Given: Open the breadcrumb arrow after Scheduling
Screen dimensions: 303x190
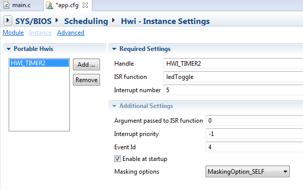Looking at the screenshot, I should click(113, 20).
